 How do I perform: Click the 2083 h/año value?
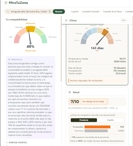[120, 61]
